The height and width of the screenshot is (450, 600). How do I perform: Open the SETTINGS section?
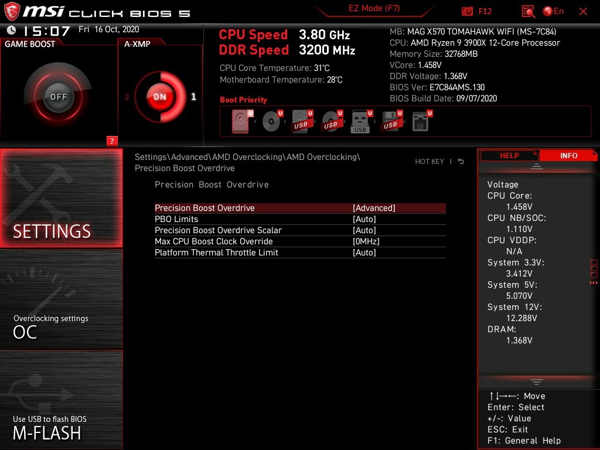[61, 198]
